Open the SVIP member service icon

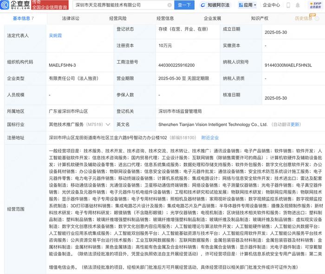[315, 5]
